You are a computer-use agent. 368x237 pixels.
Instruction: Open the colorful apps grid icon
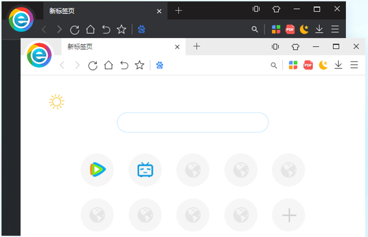click(x=293, y=65)
